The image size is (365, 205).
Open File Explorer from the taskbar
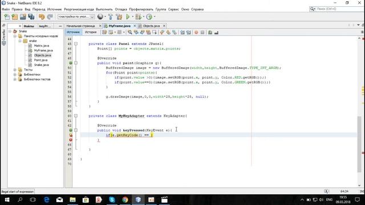72,199
